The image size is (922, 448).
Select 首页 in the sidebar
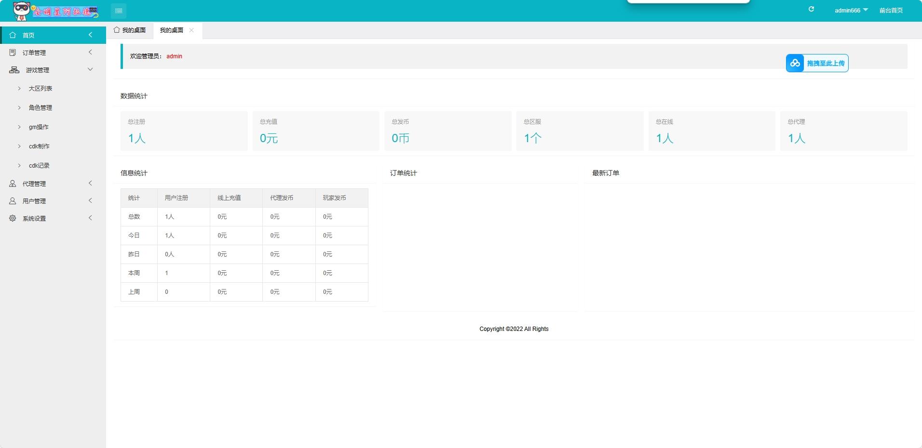pos(28,35)
